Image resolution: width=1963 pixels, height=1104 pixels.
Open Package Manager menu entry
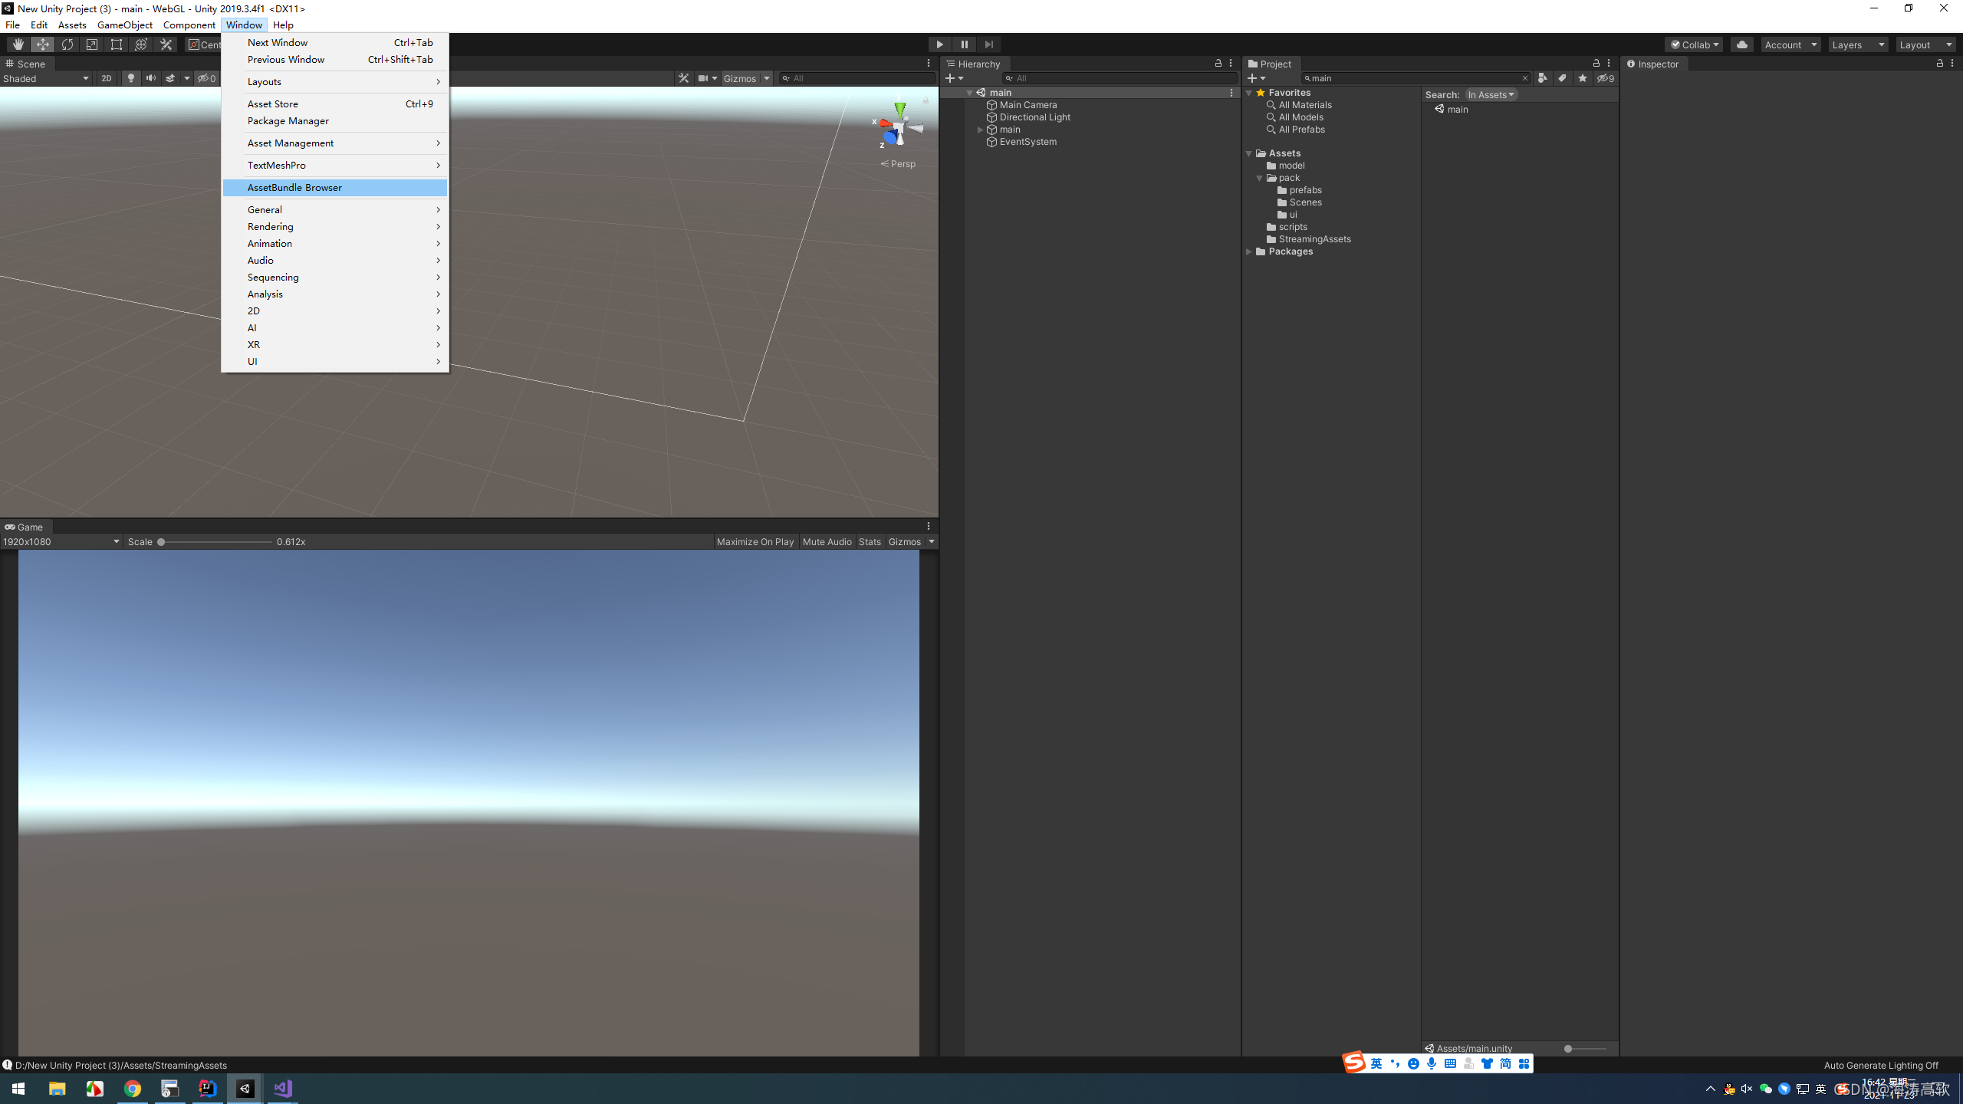click(x=288, y=121)
